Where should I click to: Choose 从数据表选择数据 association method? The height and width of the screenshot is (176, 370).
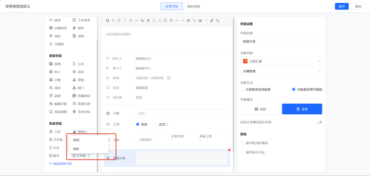coord(242,89)
